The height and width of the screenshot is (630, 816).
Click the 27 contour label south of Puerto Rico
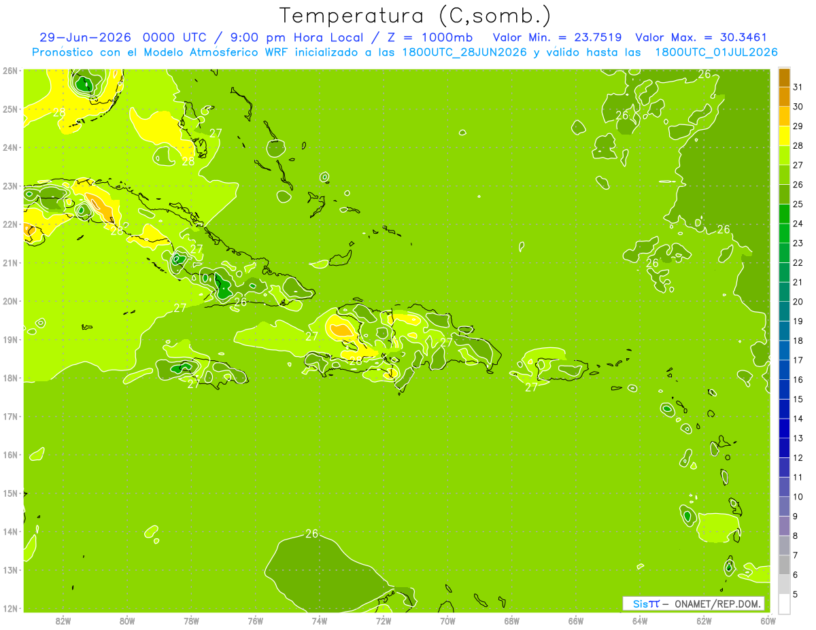coord(531,387)
